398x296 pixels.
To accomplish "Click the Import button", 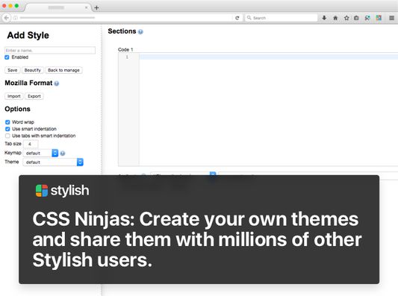I will tap(14, 96).
